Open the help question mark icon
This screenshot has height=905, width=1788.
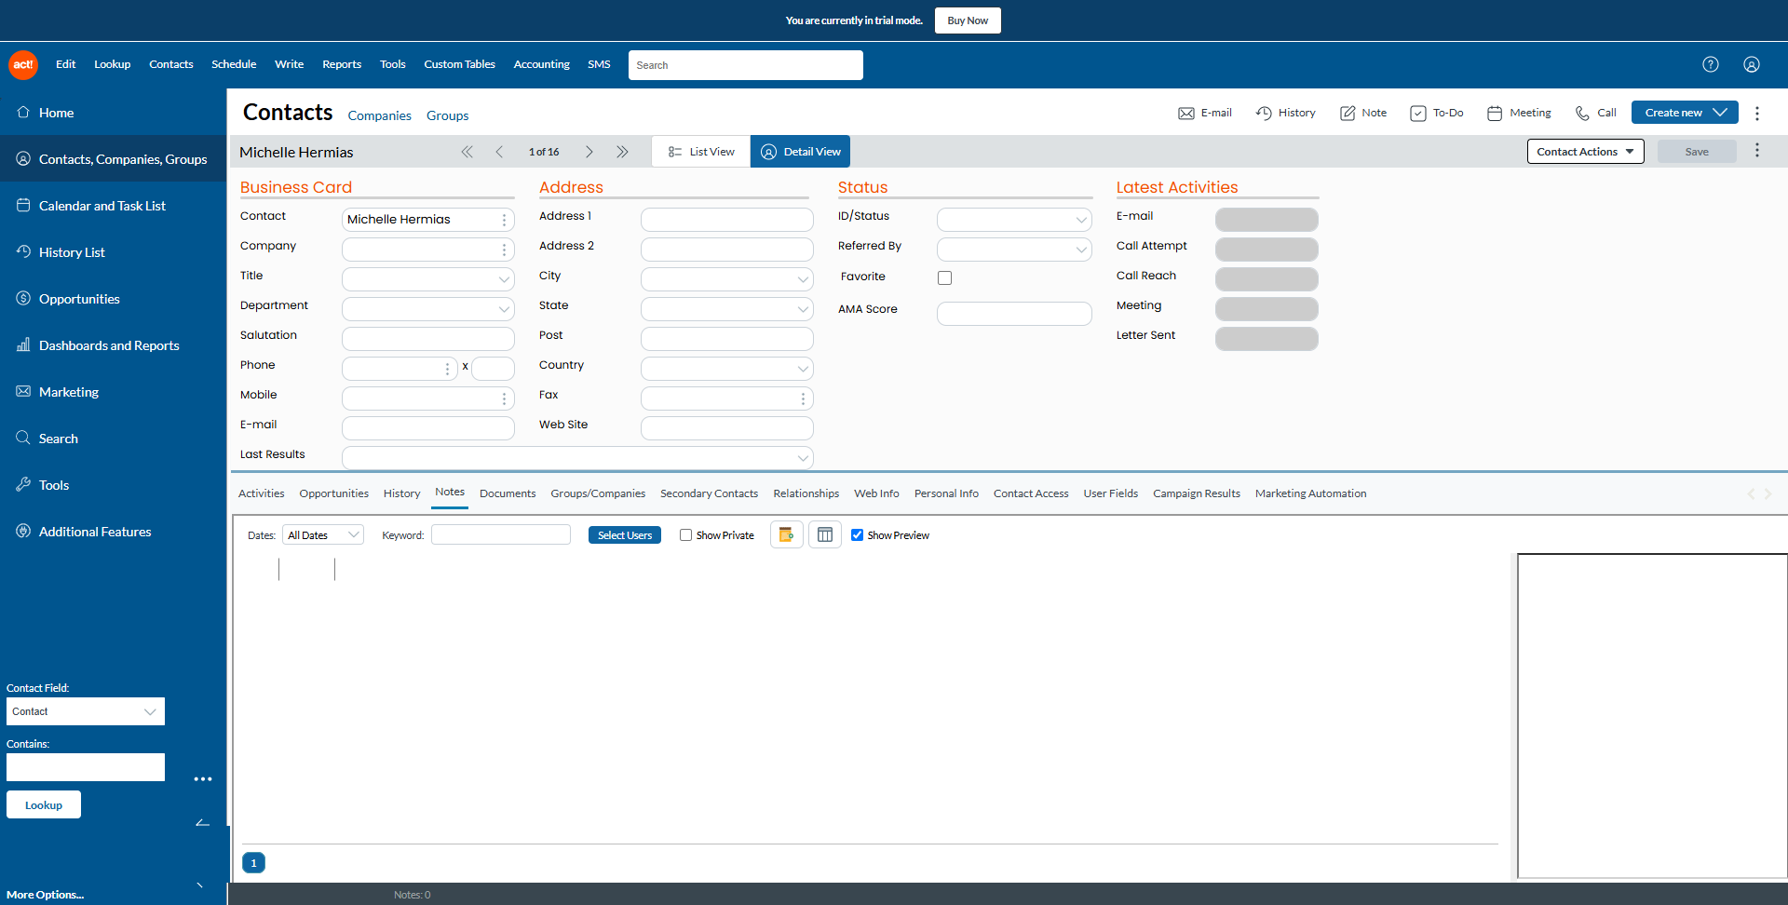pyautogui.click(x=1710, y=64)
